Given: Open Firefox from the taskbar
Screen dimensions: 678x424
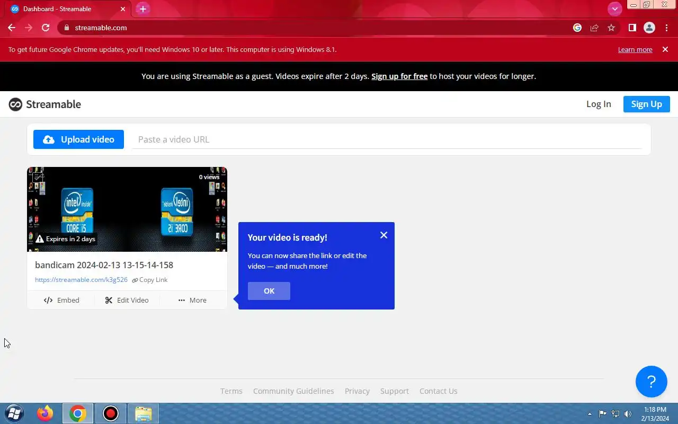Looking at the screenshot, I should click(45, 413).
